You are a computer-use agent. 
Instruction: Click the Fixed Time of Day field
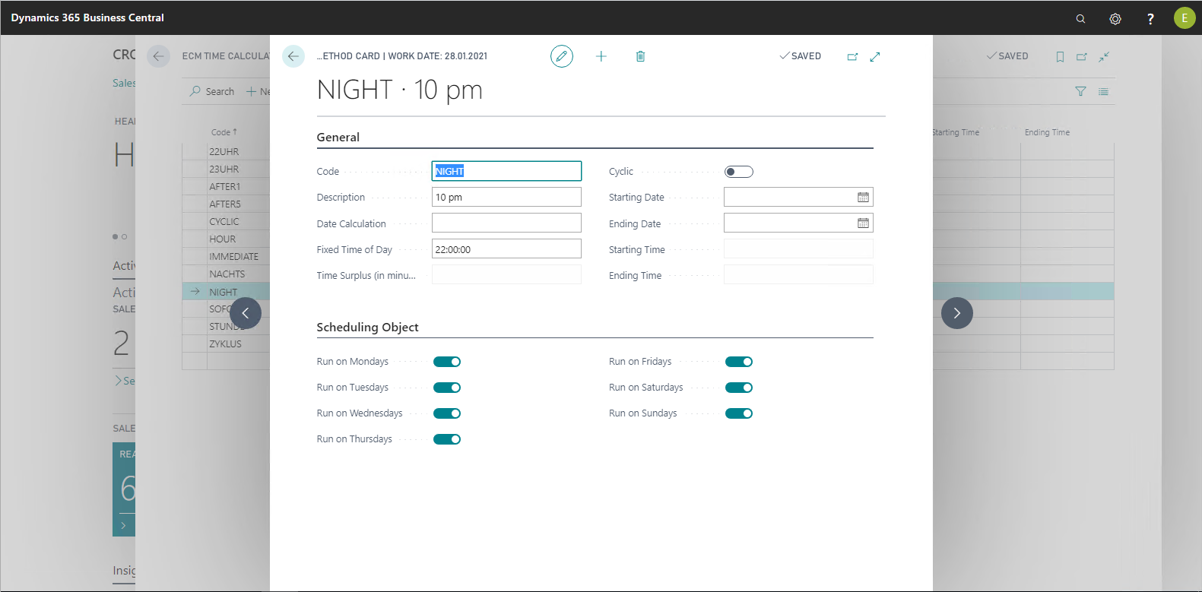pyautogui.click(x=506, y=249)
